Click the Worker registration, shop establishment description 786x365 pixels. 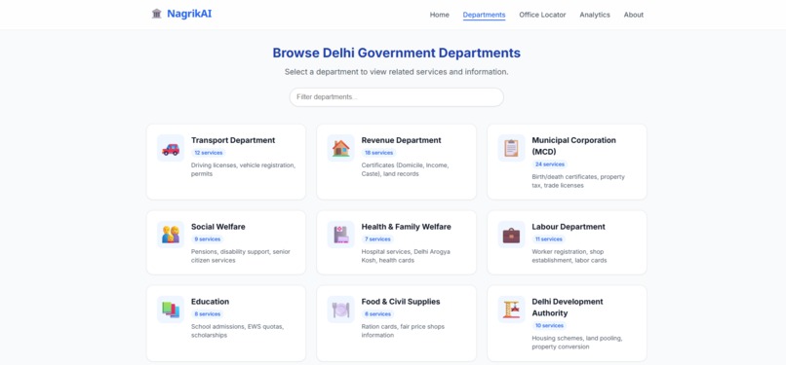[x=570, y=256]
